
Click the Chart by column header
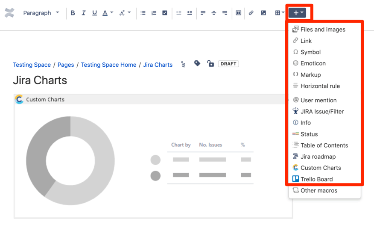pos(181,145)
